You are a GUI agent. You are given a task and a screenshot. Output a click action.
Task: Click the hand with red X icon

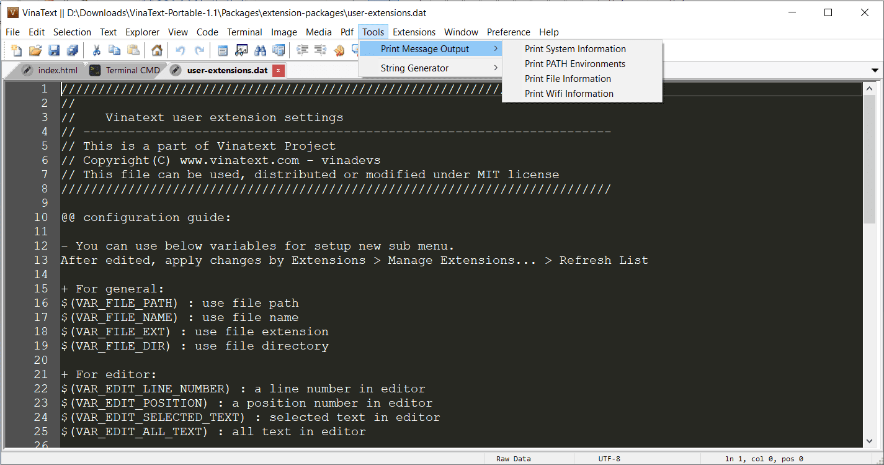point(339,50)
